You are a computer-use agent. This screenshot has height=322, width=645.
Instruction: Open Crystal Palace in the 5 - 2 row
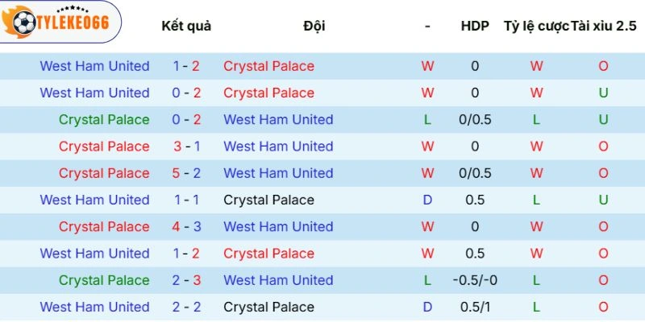point(104,173)
